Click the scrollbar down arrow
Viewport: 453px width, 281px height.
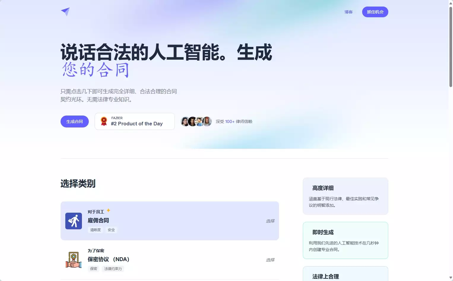point(451,278)
